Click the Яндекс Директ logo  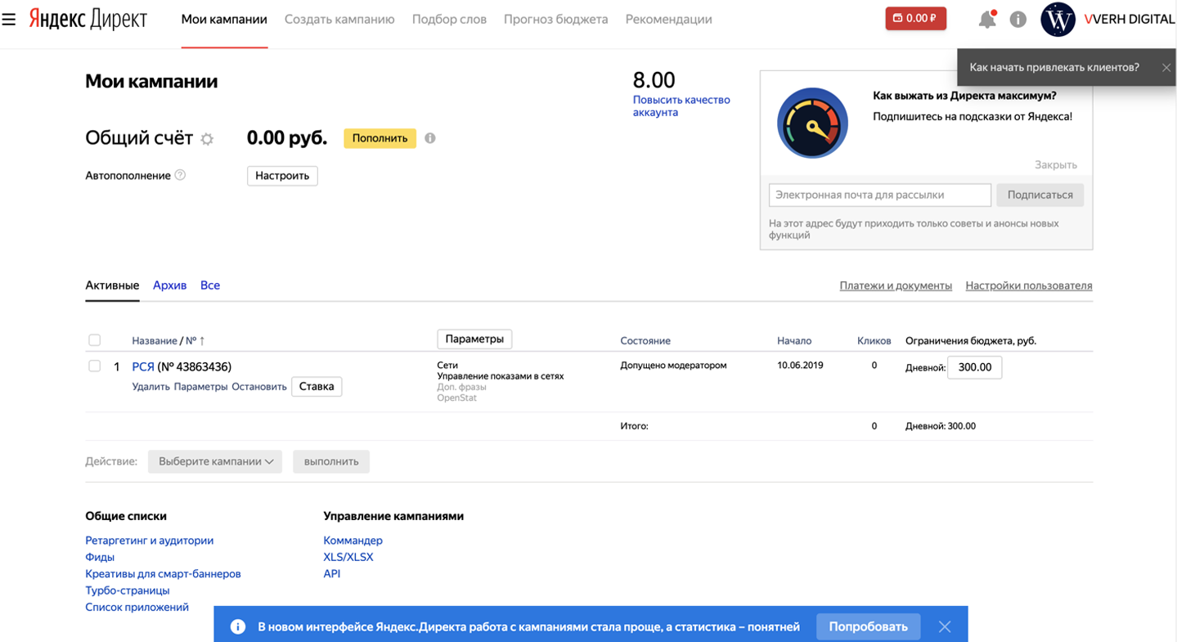(x=88, y=19)
